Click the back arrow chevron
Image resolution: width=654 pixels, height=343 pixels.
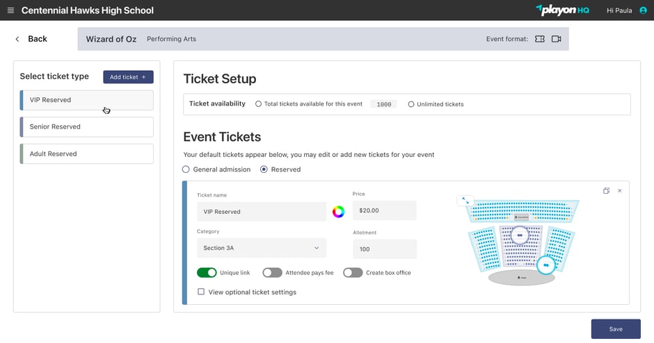17,39
